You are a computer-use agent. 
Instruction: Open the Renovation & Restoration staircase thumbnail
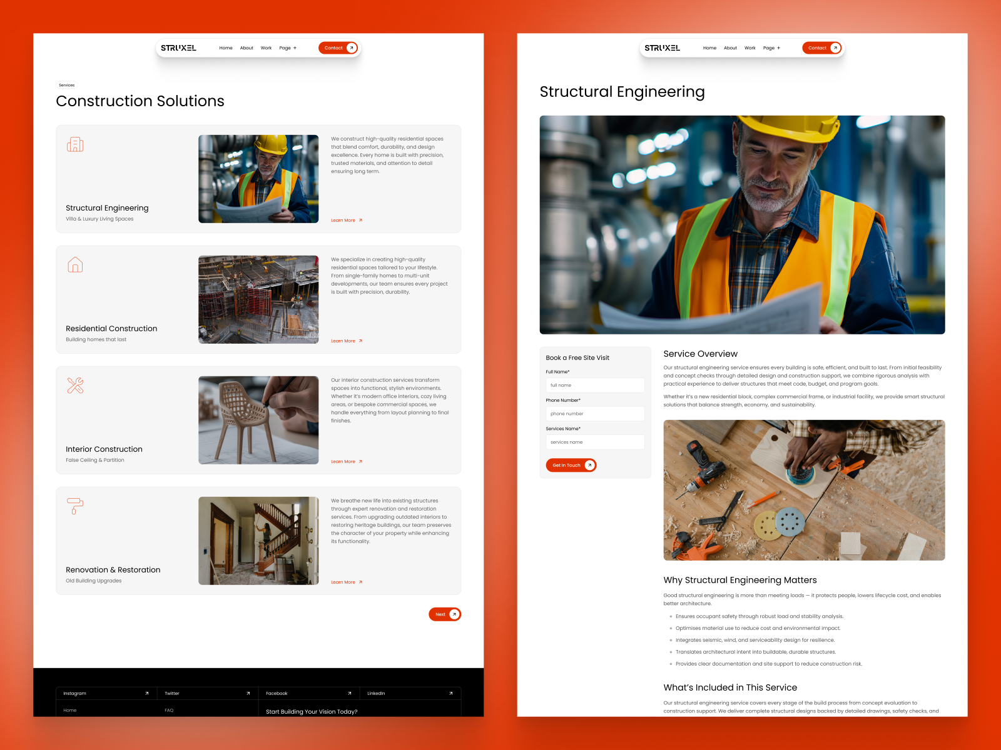[x=258, y=541]
